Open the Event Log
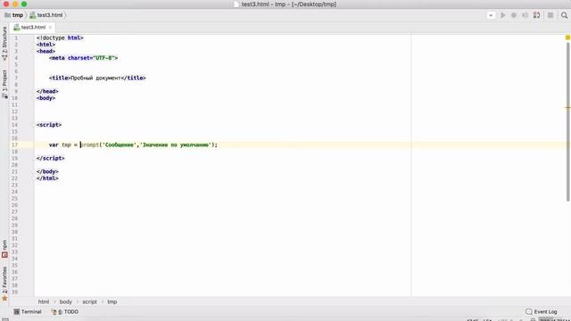Image resolution: width=571 pixels, height=321 pixels. tap(542, 312)
